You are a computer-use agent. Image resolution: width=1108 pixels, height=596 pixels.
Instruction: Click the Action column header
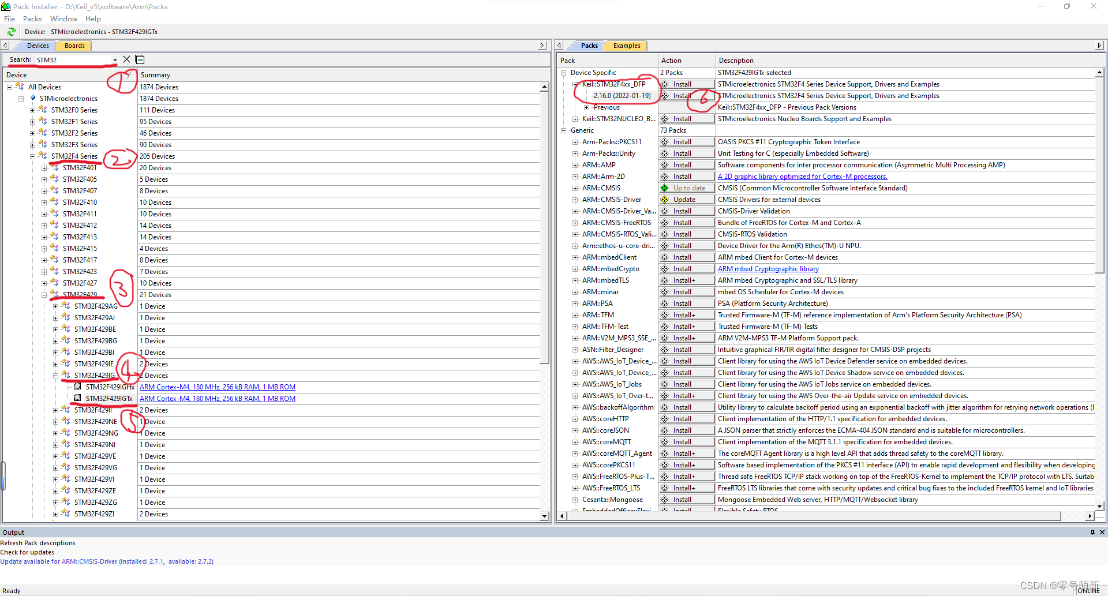tap(687, 61)
